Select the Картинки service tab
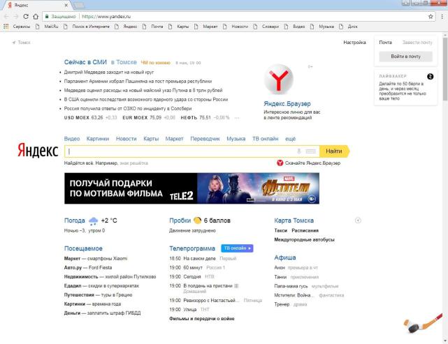Viewport: 448px width, 344px height. click(98, 139)
